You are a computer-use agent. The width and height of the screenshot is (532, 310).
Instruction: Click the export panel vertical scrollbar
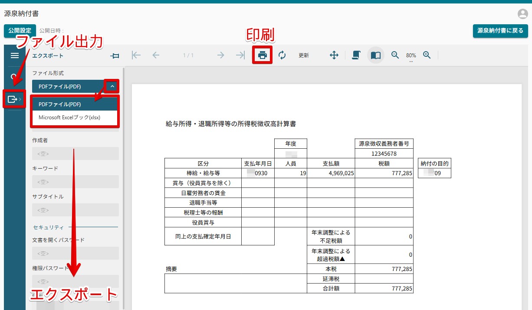pos(124,188)
